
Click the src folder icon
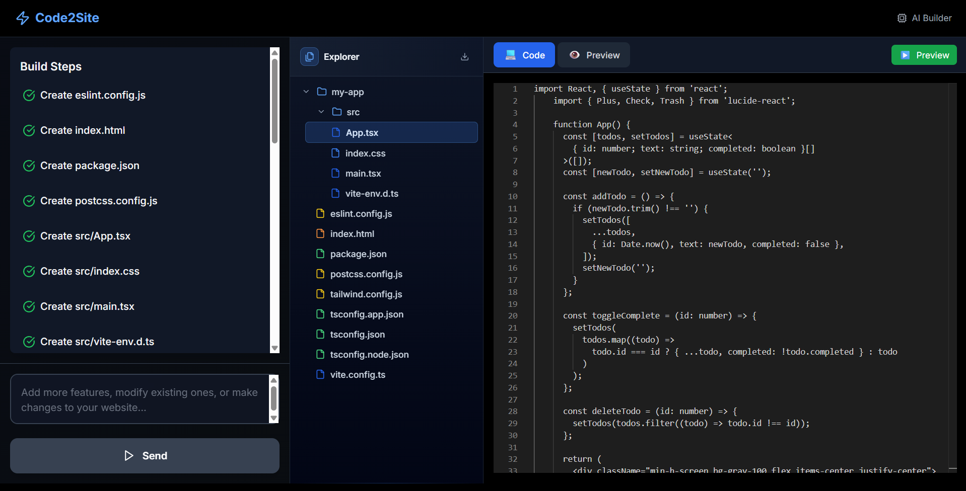pos(337,112)
